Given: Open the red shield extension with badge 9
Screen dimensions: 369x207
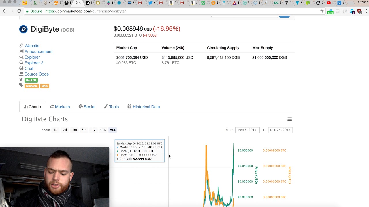Looking at the screenshot, I should [x=359, y=11].
